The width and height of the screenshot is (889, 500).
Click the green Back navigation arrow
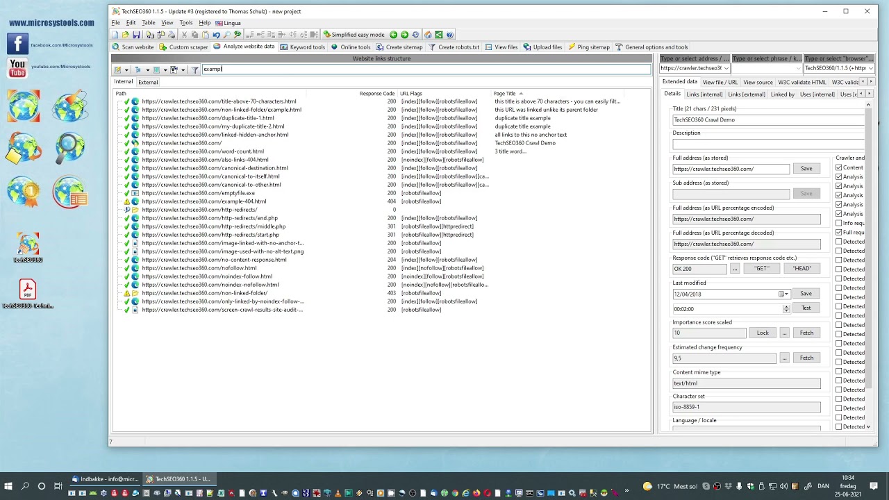pyautogui.click(x=393, y=35)
